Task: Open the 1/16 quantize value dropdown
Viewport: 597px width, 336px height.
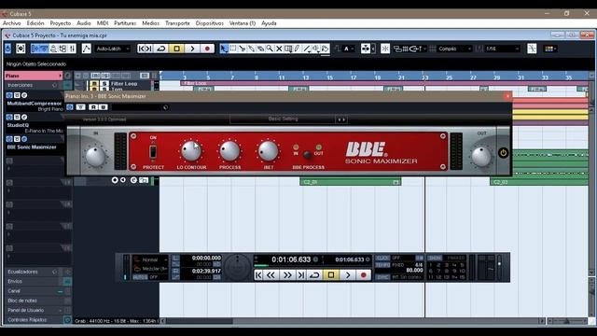Action: coord(502,49)
